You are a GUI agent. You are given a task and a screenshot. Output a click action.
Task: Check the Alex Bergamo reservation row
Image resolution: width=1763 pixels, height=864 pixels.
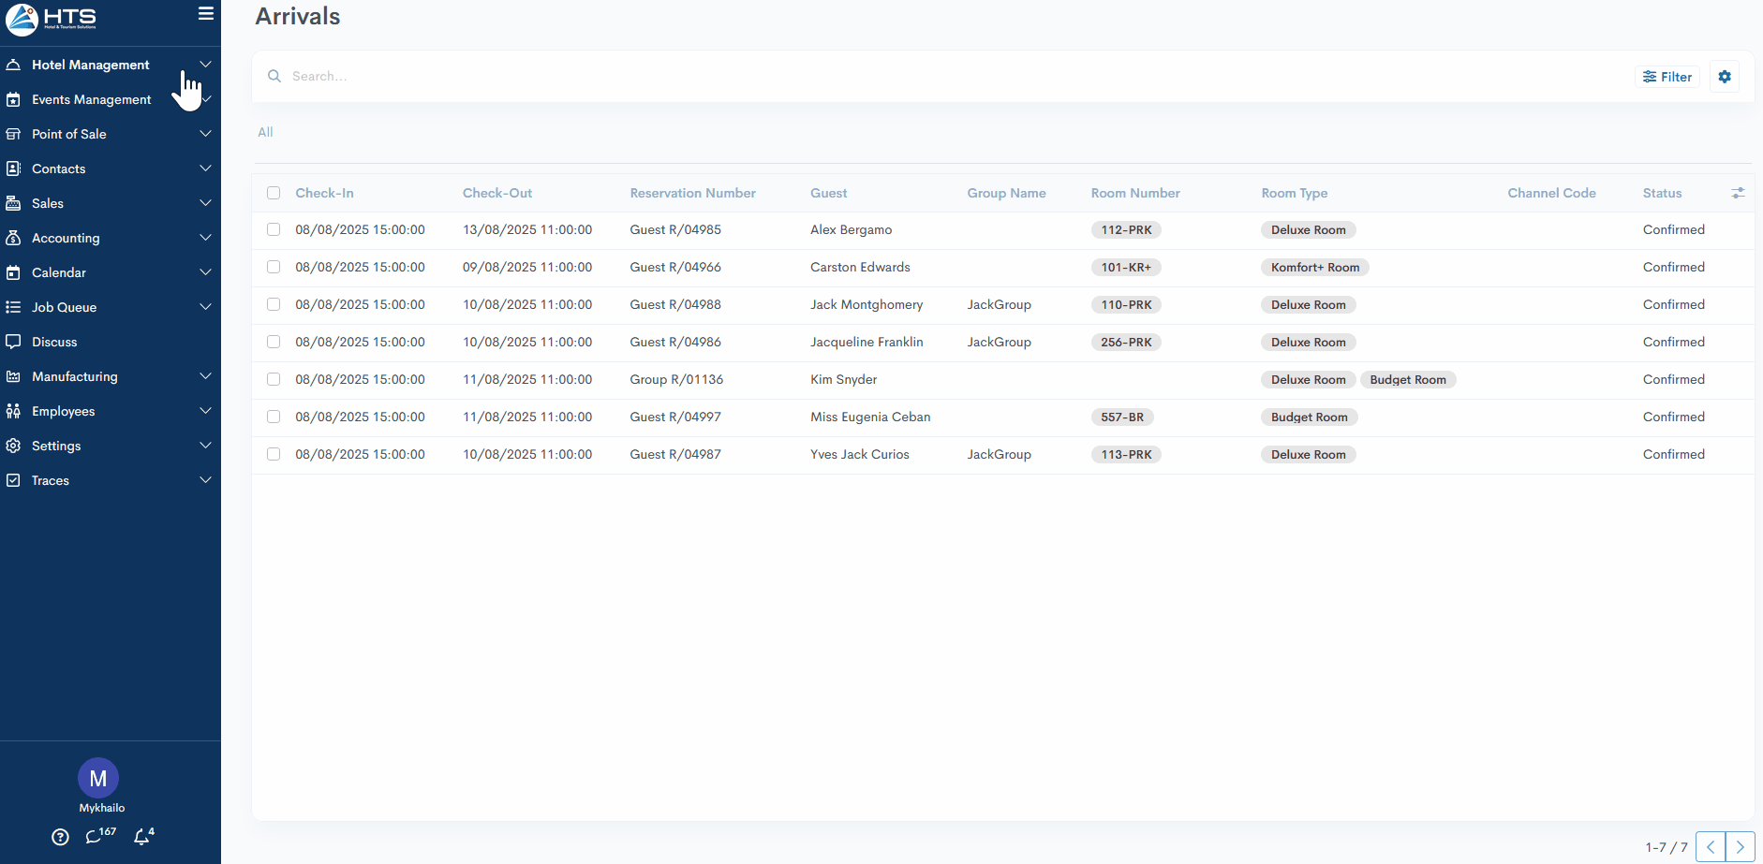point(274,229)
